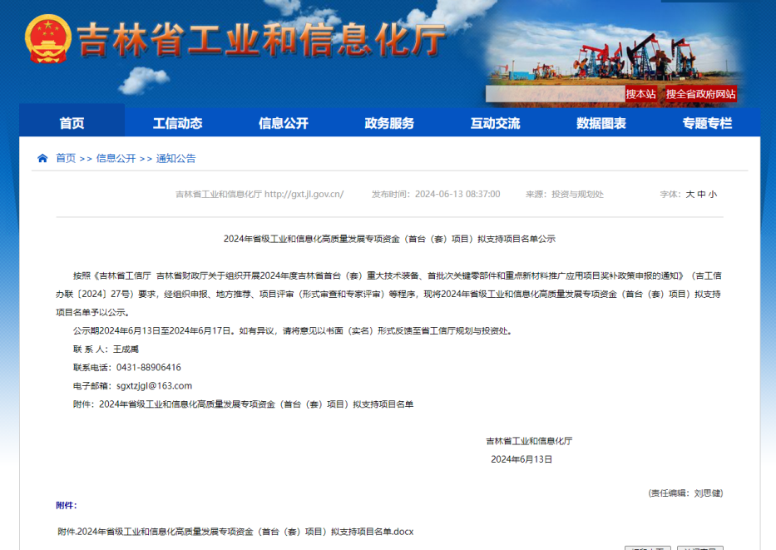Set font size to small (小)
The height and width of the screenshot is (550, 776).
(713, 194)
